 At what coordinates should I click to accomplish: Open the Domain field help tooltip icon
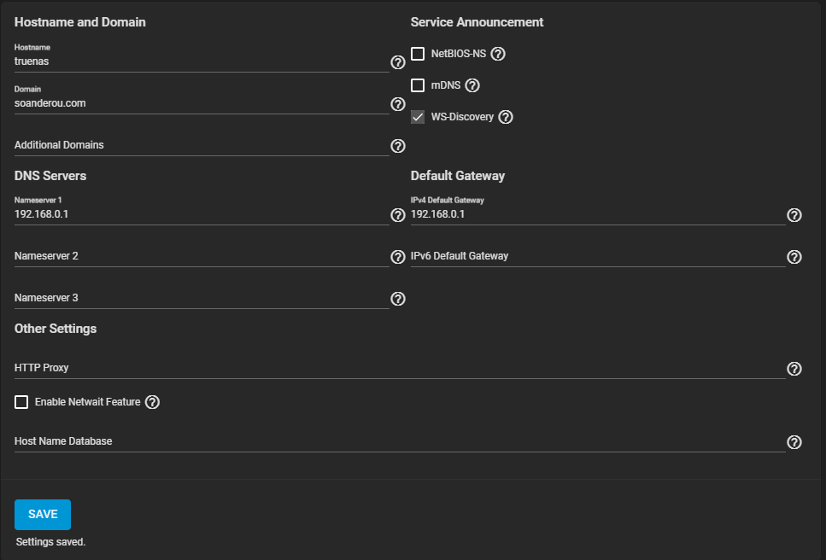[397, 104]
